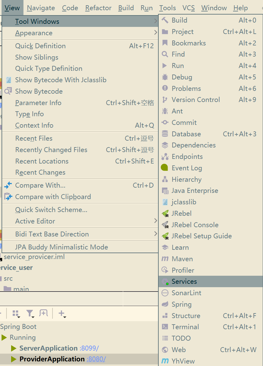
Task: Open the plus add service dropdown
Action: (62, 313)
